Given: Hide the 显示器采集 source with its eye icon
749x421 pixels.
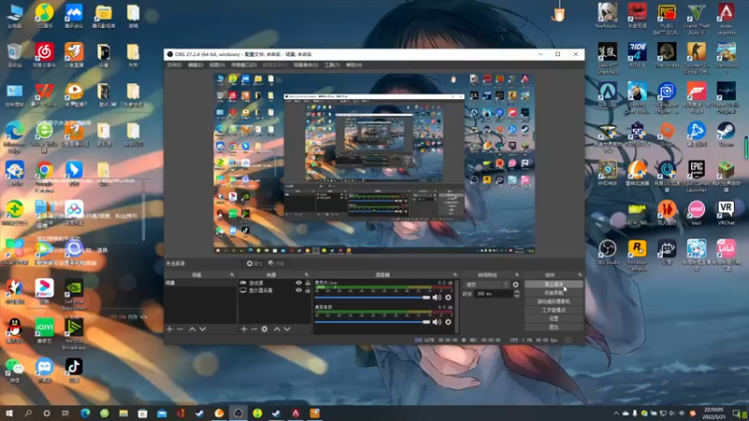Looking at the screenshot, I should tap(299, 290).
